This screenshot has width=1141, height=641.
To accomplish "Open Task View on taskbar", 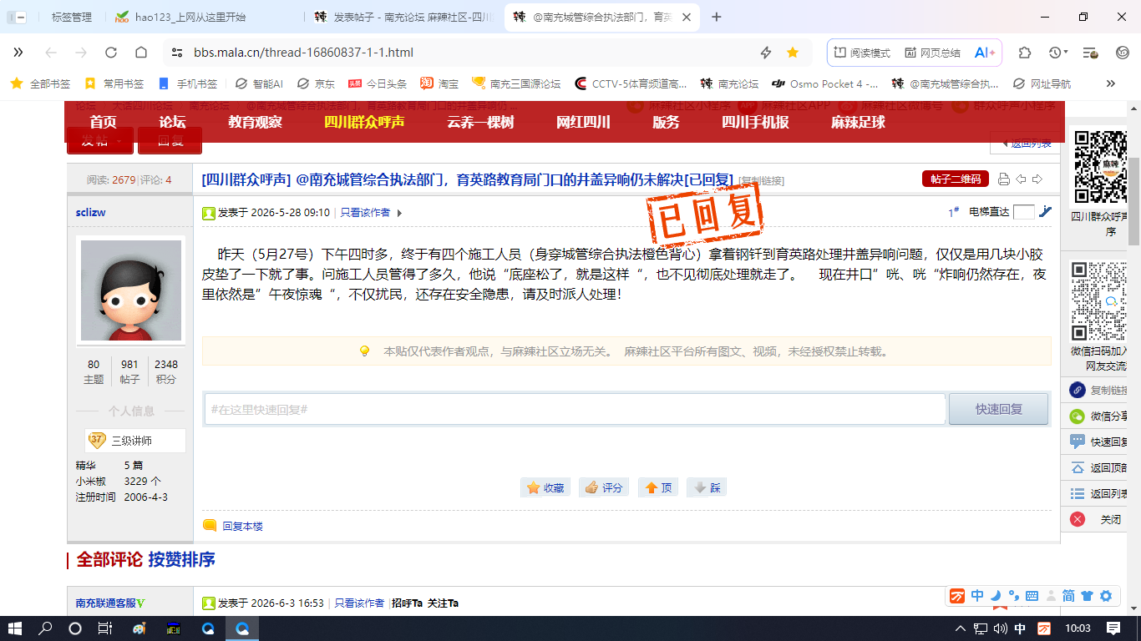I will tap(105, 628).
